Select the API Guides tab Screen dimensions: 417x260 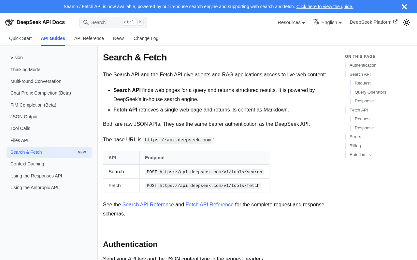click(53, 38)
